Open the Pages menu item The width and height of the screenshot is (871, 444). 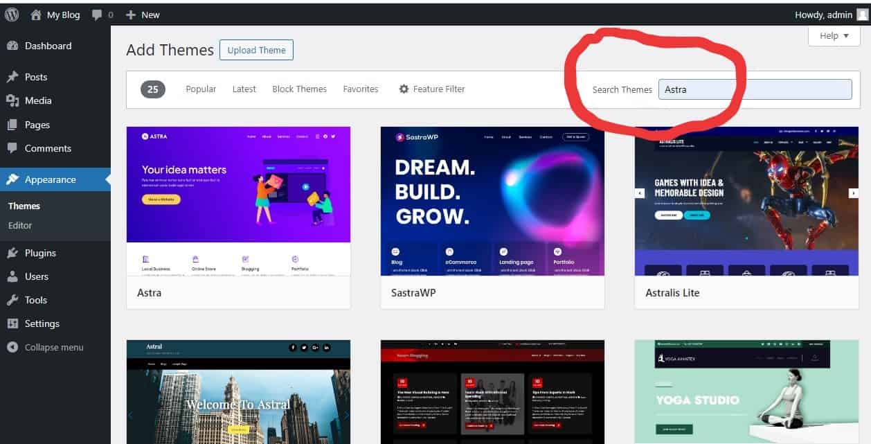tap(55, 125)
